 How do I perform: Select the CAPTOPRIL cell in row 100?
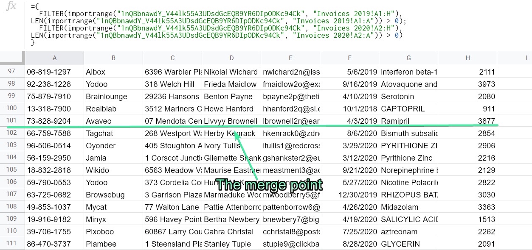point(408,108)
